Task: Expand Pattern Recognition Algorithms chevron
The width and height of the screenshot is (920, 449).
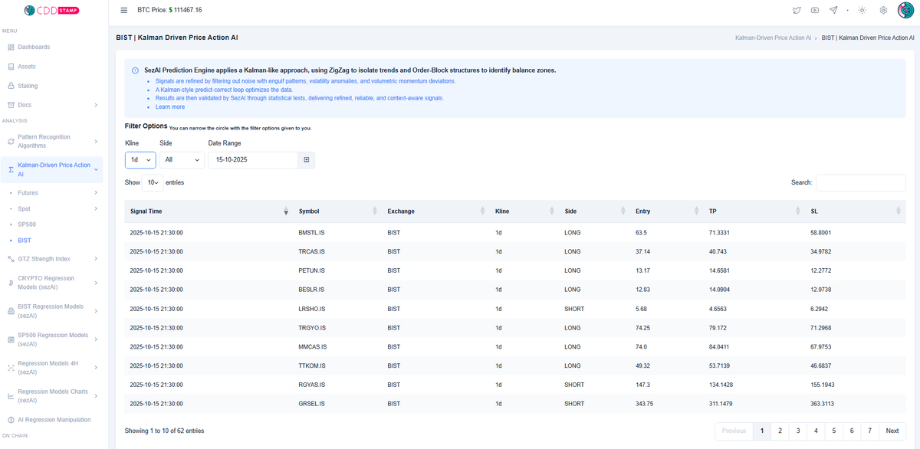Action: click(x=96, y=141)
